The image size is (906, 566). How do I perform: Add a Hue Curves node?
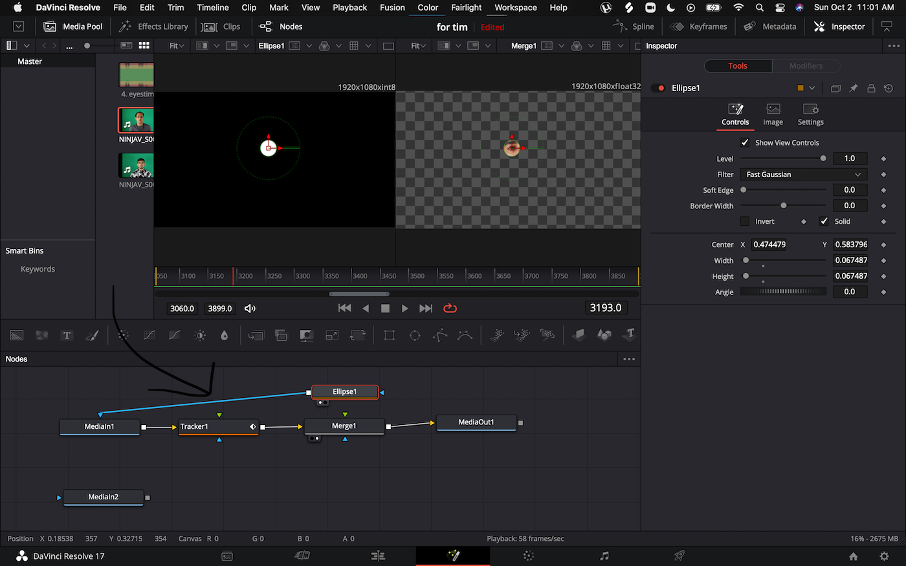point(175,335)
